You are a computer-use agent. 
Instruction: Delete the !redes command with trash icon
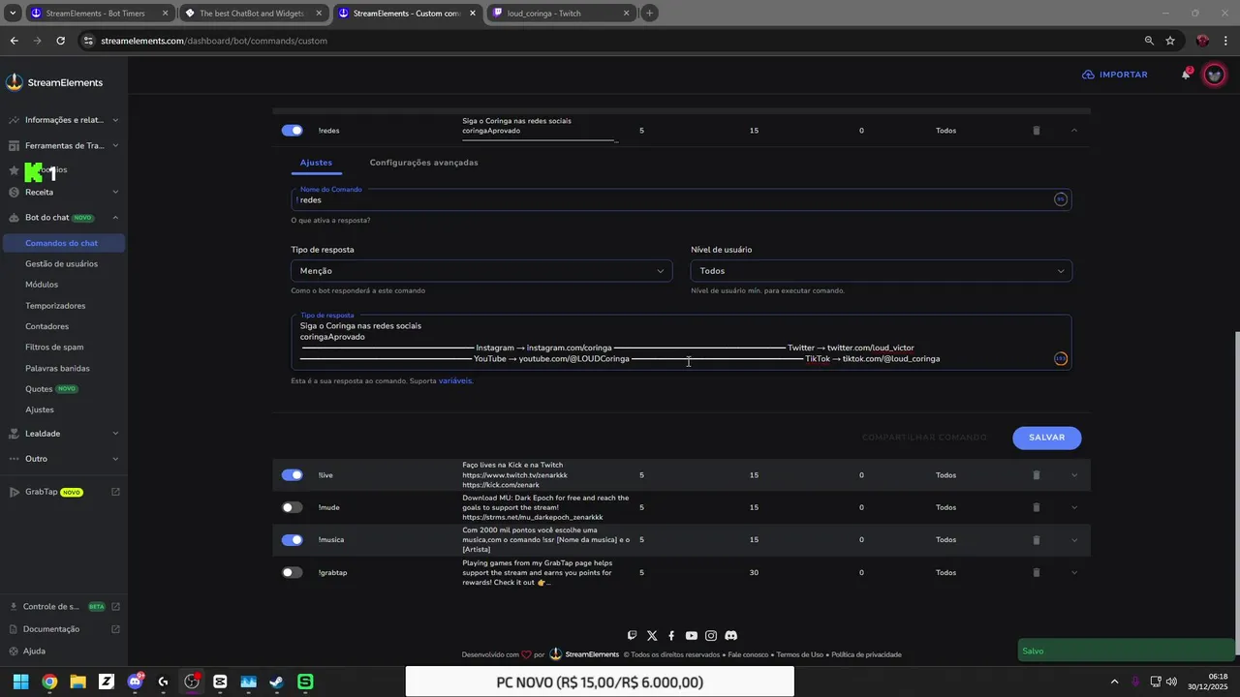[1036, 130]
